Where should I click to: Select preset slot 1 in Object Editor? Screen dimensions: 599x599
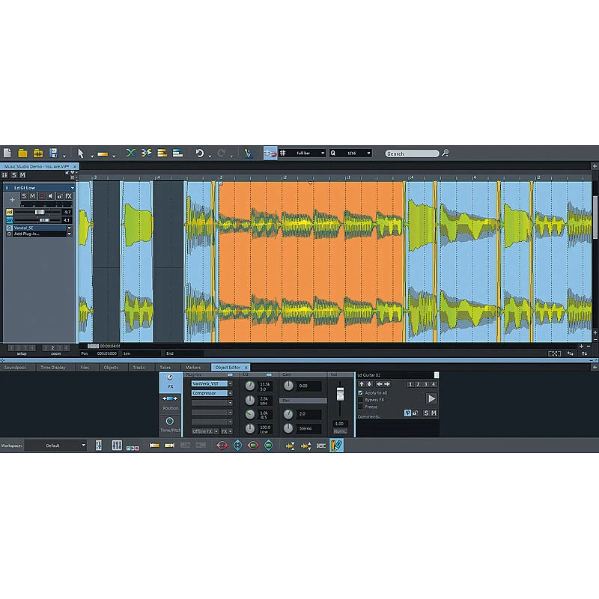(x=410, y=385)
